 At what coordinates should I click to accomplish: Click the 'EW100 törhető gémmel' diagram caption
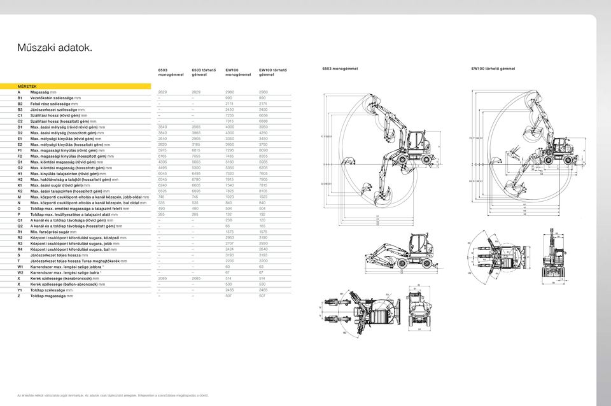pyautogui.click(x=493, y=69)
